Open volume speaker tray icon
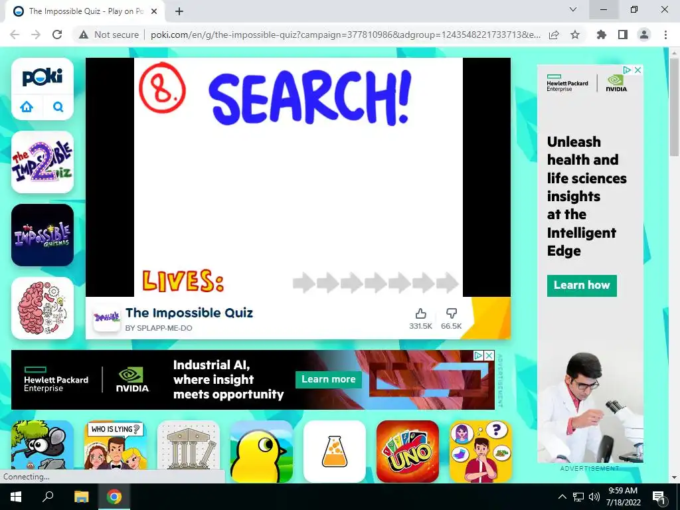 (x=594, y=497)
